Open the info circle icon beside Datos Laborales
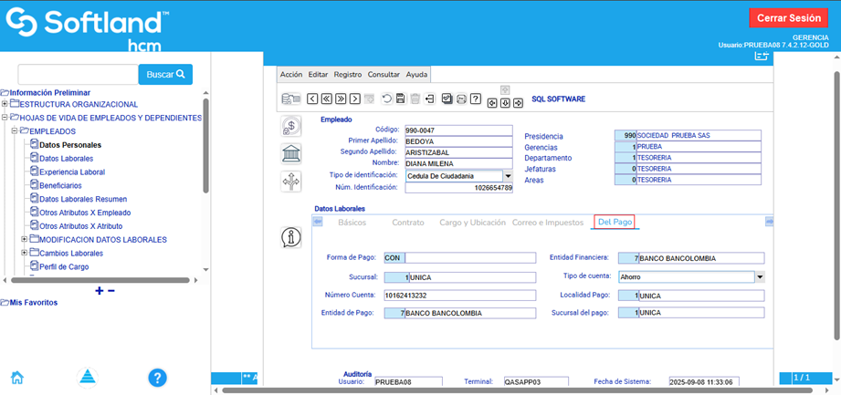Image resolution: width=841 pixels, height=395 pixels. [291, 237]
